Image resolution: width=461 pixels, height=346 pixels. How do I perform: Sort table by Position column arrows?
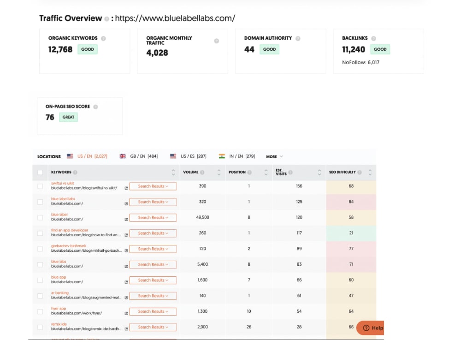tap(266, 173)
